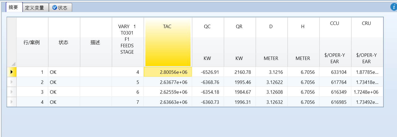Select TAC cell 2.63677e+06
This screenshot has width=397, height=137.
pos(168,82)
